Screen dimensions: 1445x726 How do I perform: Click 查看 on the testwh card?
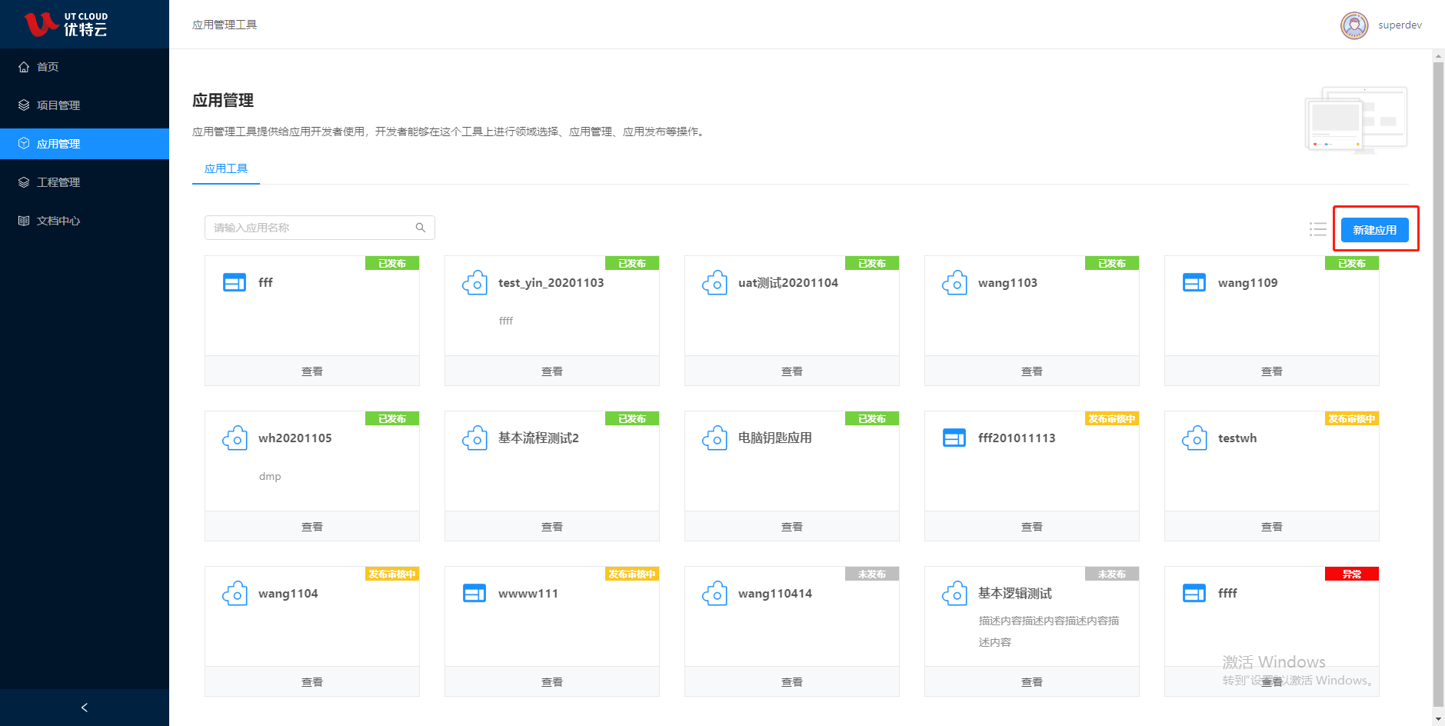1272,527
